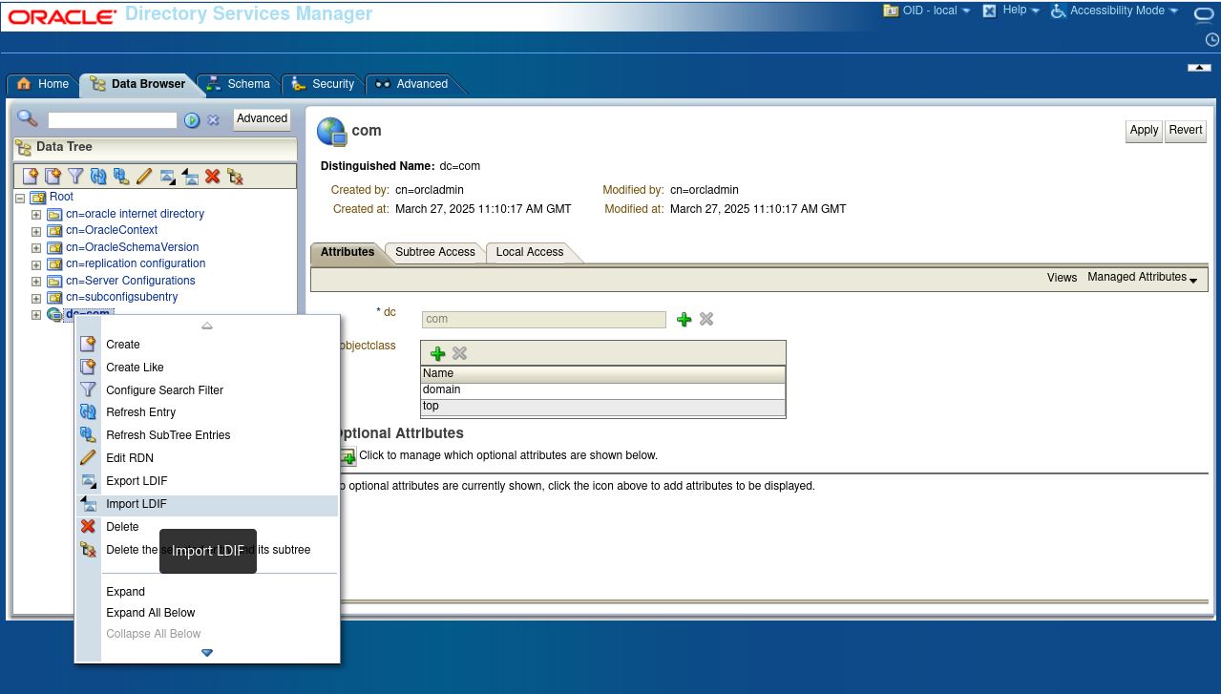Click green plus icon next to dc field
Screen dimensions: 1221x694
[684, 320]
